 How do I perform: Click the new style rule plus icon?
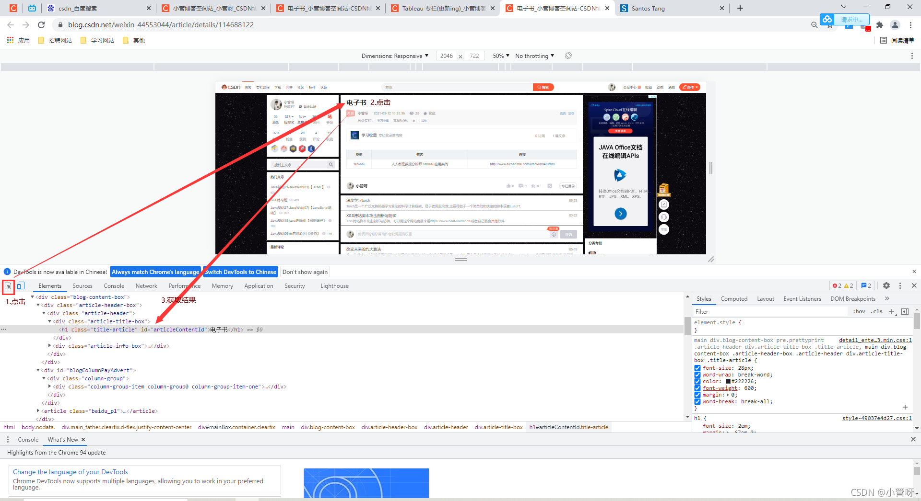[x=892, y=311]
